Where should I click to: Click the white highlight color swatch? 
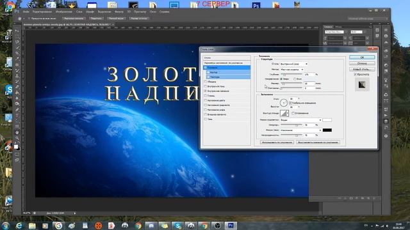(327, 120)
